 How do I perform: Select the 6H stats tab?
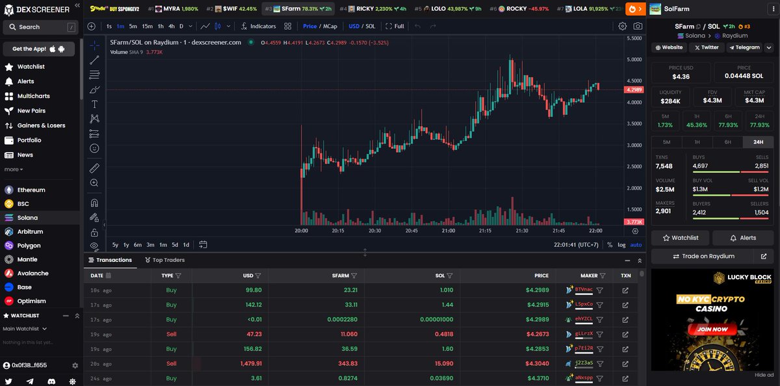click(x=727, y=142)
